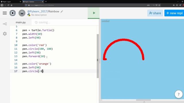Click pen.left(90) on line 12
The height and width of the screenshot is (103, 184).
(31, 53)
